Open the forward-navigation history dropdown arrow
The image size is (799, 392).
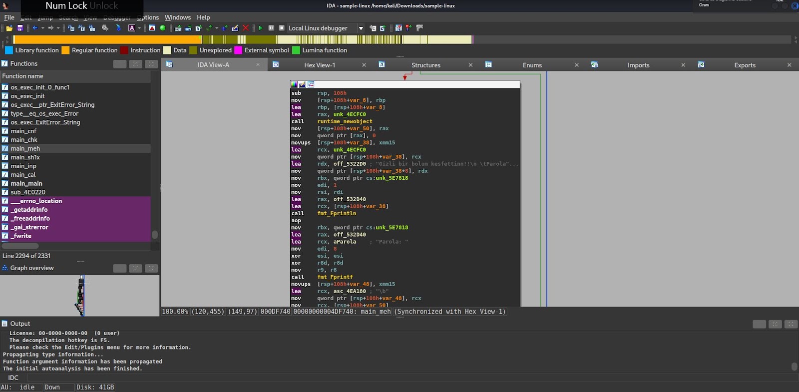tap(58, 28)
